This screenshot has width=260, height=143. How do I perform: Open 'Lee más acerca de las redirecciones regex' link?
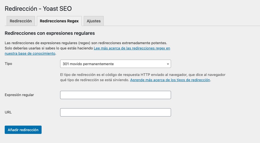pyautogui.click(x=132, y=48)
